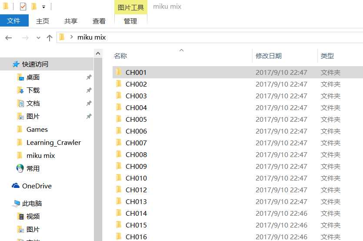The height and width of the screenshot is (241, 363).
Task: Open 常用 in the navigation pane
Action: tap(33, 168)
